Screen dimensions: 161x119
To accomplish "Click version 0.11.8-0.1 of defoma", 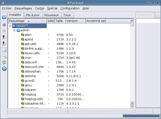I will pos(73,76).
